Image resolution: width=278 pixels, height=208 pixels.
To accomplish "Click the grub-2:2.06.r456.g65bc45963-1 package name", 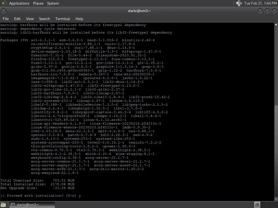I will pyautogui.click(x=62, y=70).
